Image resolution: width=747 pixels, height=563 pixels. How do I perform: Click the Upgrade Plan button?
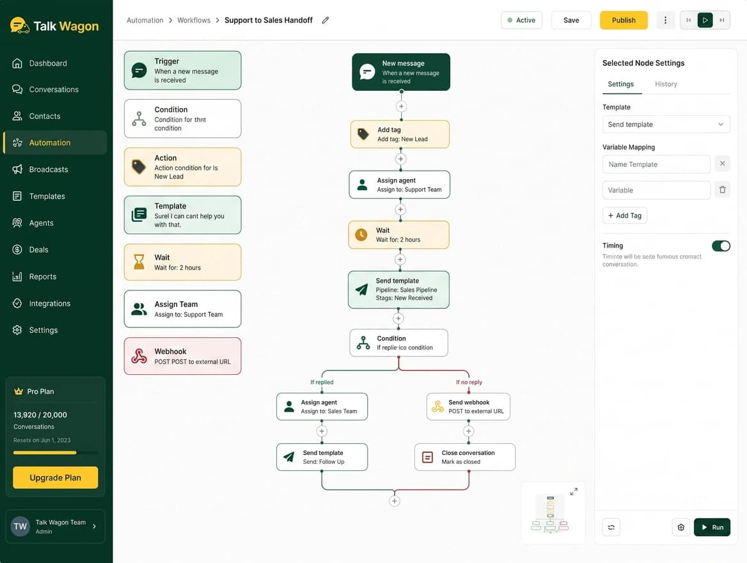(55, 478)
